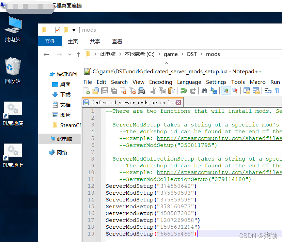
Task: Switch to the 查看 ribbon tab
Action: 117,41
